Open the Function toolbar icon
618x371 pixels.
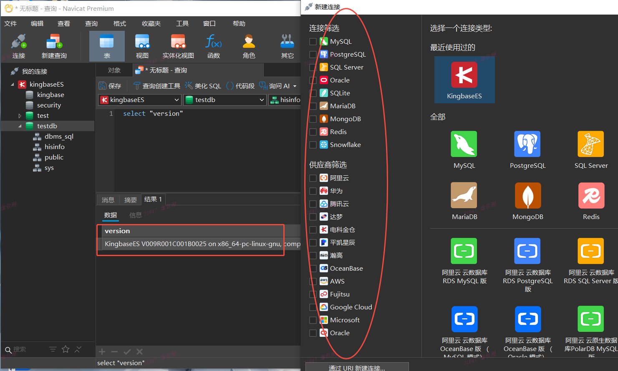coord(214,46)
